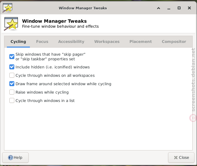
Task: Switch to the Focus tab
Action: click(42, 42)
